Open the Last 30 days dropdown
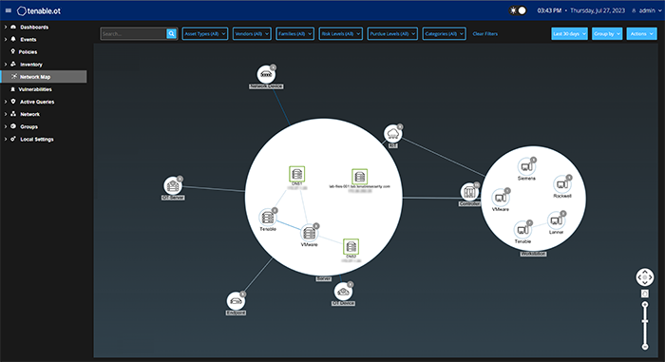This screenshot has height=362, width=665. point(569,33)
